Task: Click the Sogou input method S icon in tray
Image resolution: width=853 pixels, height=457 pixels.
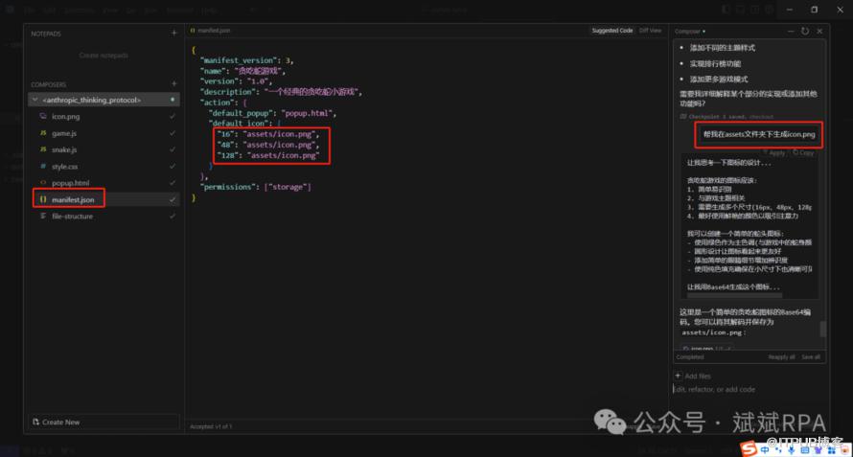Action: coord(749,450)
